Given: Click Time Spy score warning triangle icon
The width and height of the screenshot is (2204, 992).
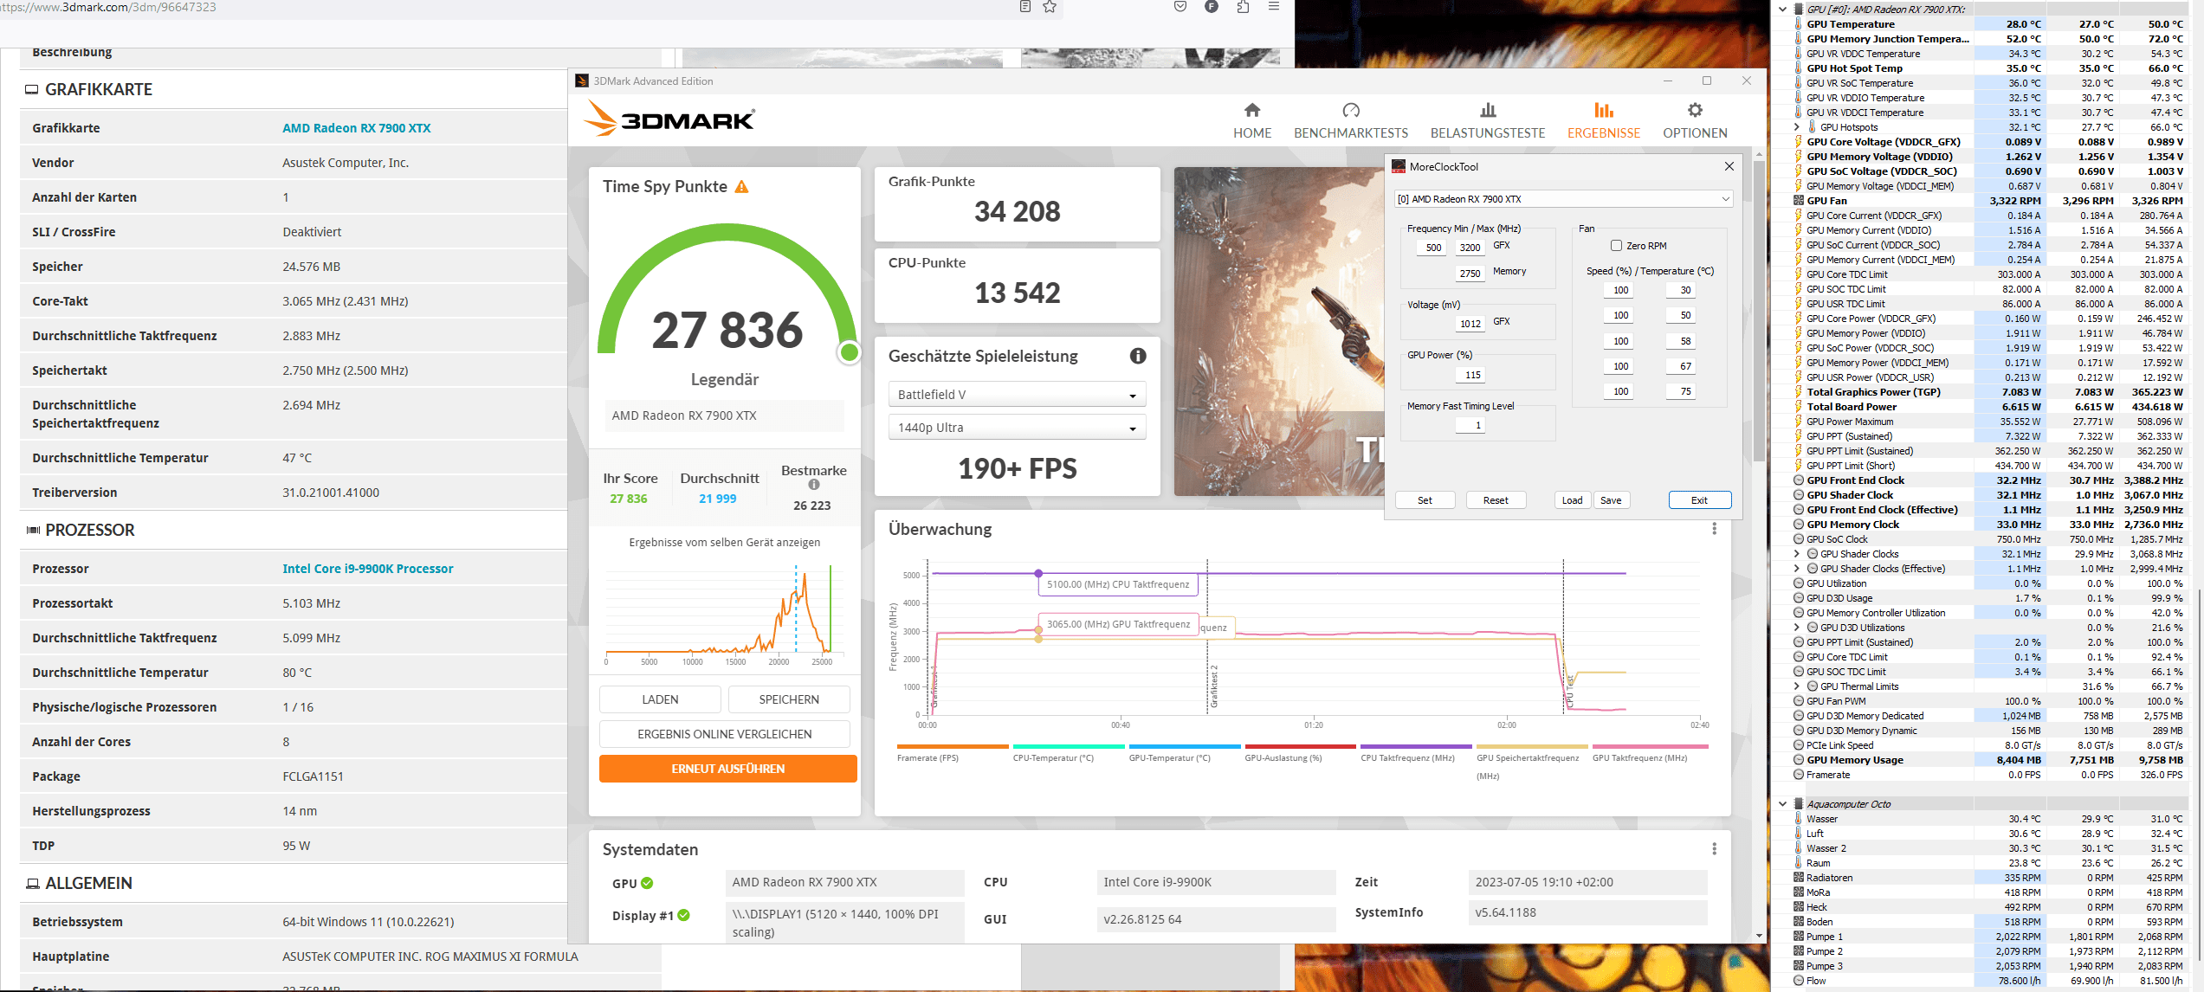Looking at the screenshot, I should click(742, 187).
